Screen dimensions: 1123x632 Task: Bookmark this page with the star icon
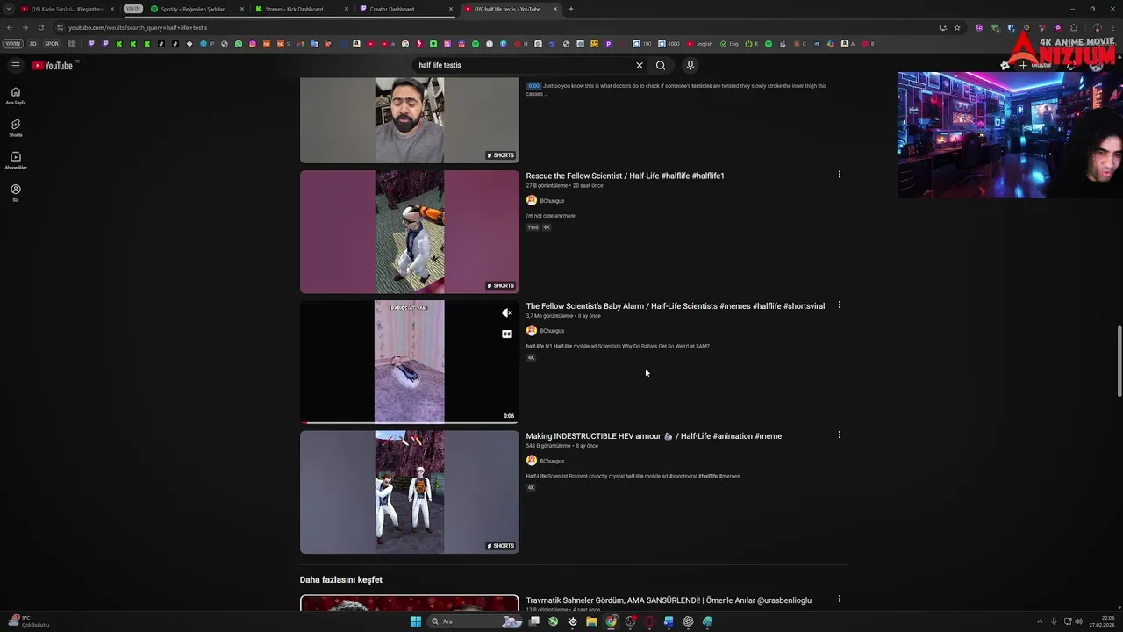pos(957,27)
